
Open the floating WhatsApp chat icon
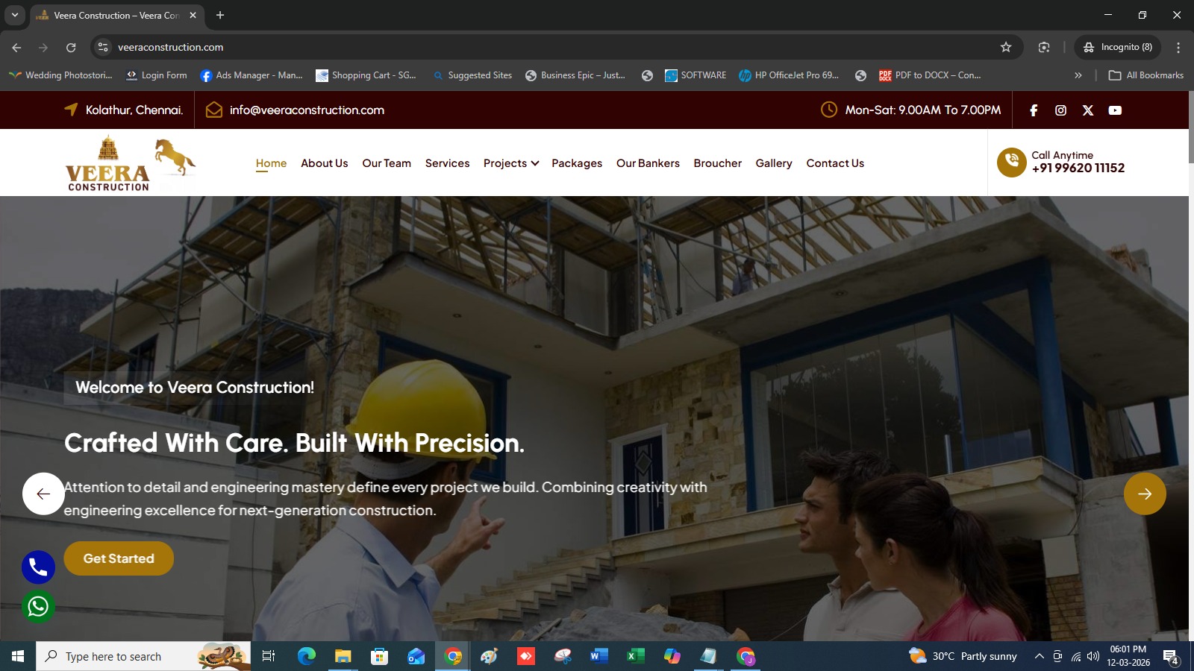(38, 606)
